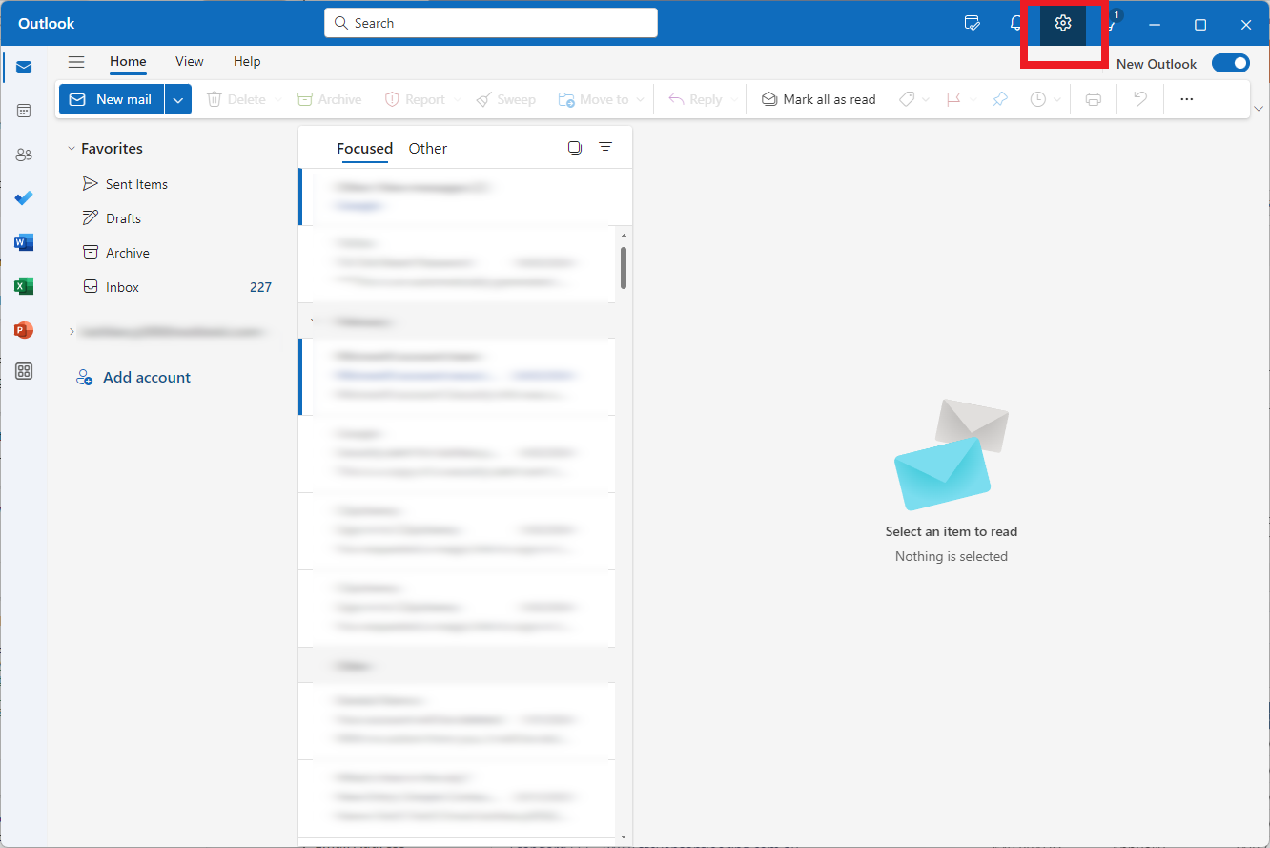Expand the New mail dropdown arrow
This screenshot has height=848, width=1270.
178,99
